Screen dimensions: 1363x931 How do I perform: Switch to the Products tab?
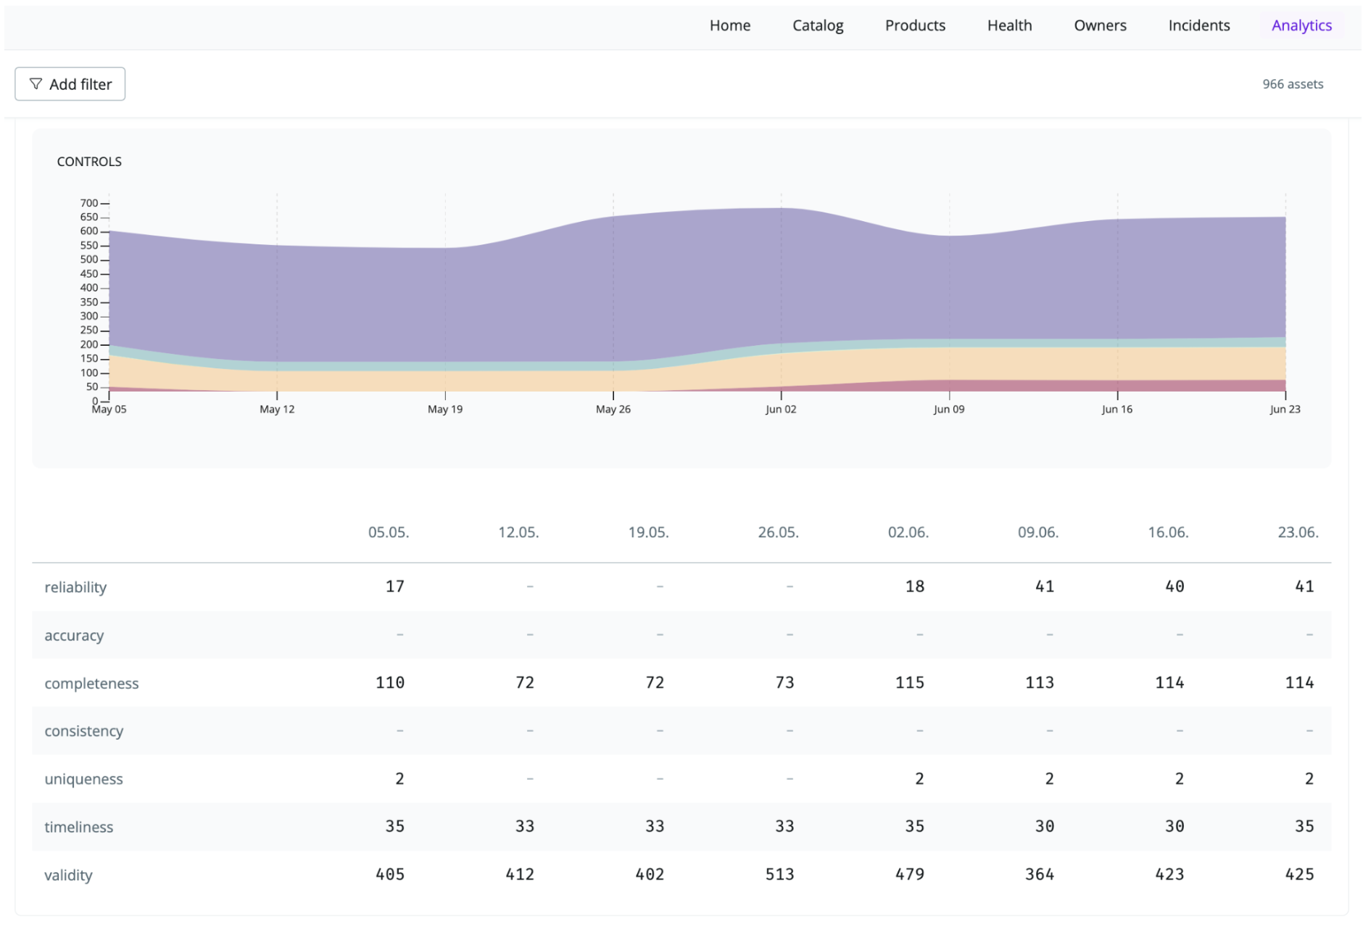tap(915, 25)
